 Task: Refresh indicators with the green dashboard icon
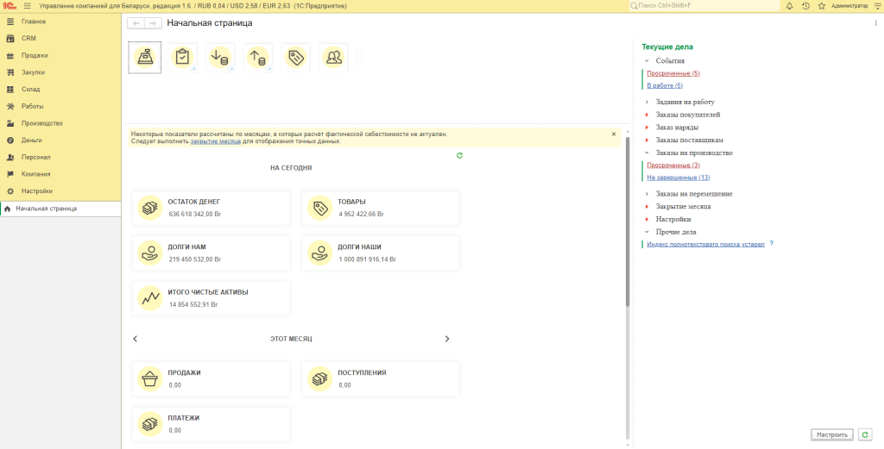point(459,155)
